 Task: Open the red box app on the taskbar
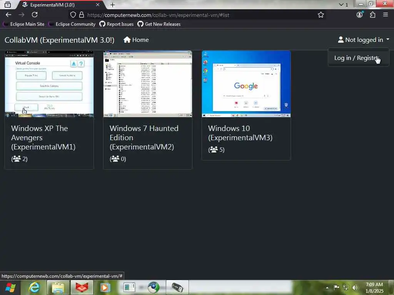pyautogui.click(x=82, y=287)
